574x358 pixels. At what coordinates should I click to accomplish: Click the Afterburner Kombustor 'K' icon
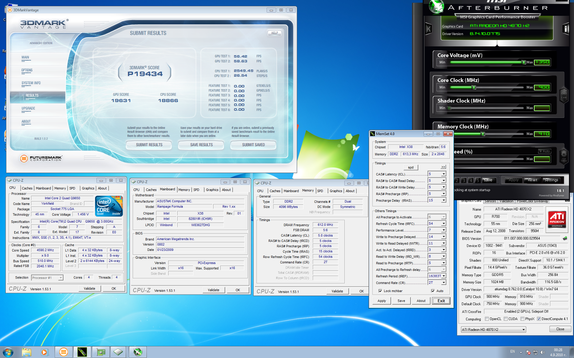[x=428, y=29]
